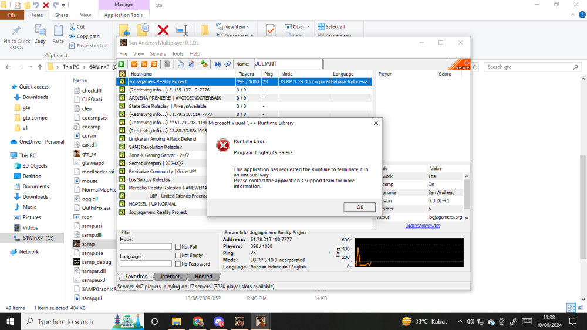Click the Move to icon in Explorer ribbon

(x=124, y=30)
